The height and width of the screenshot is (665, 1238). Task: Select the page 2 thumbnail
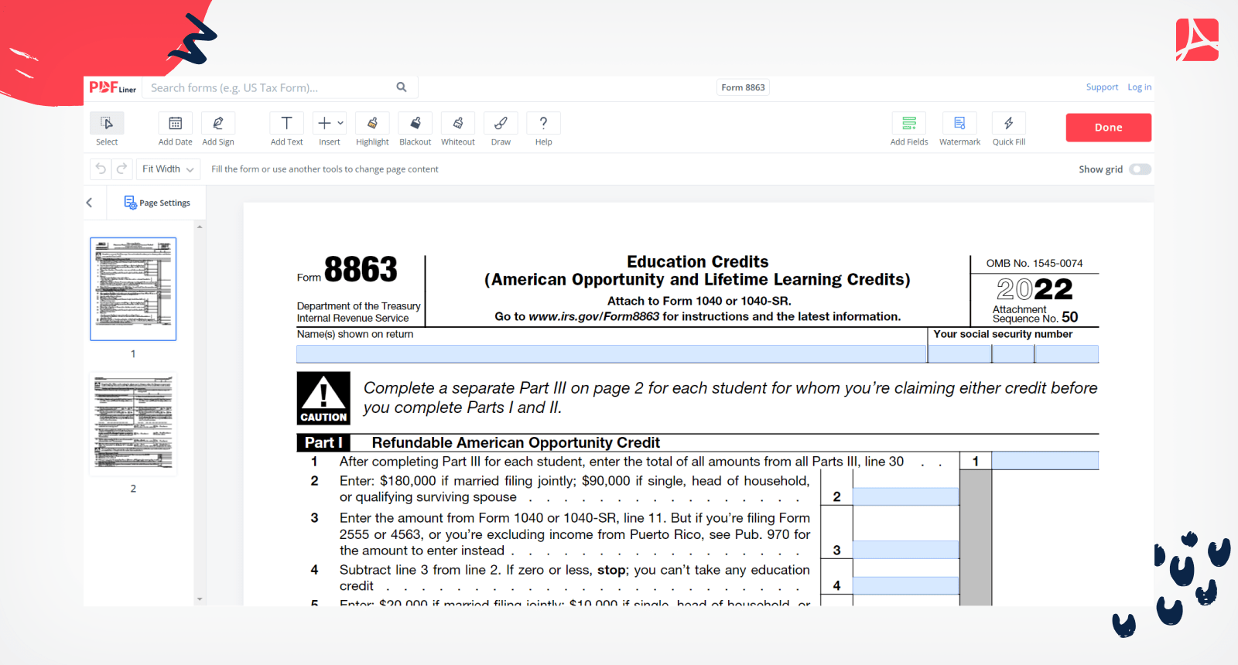[x=133, y=425]
